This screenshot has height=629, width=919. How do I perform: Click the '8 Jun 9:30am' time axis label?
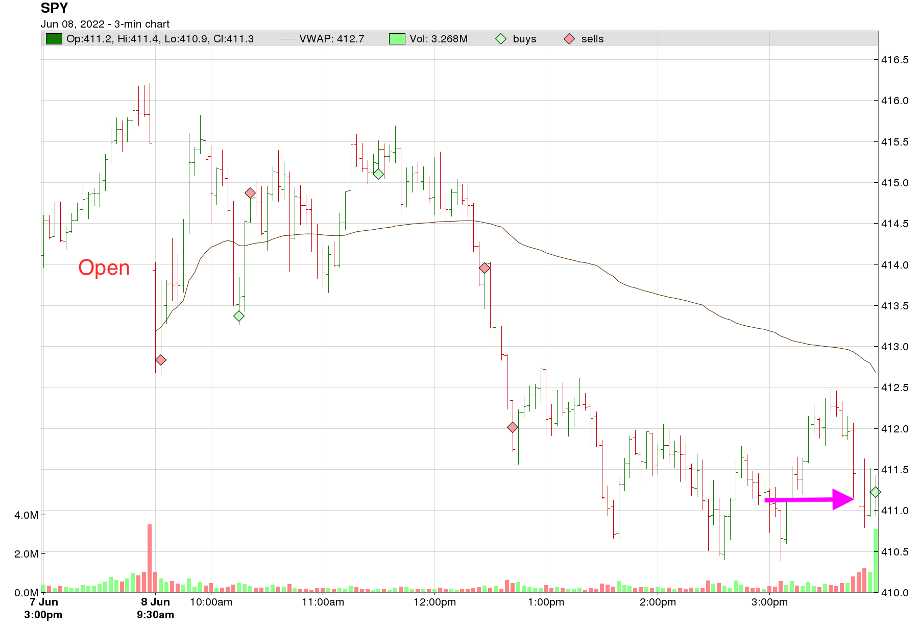(155, 608)
